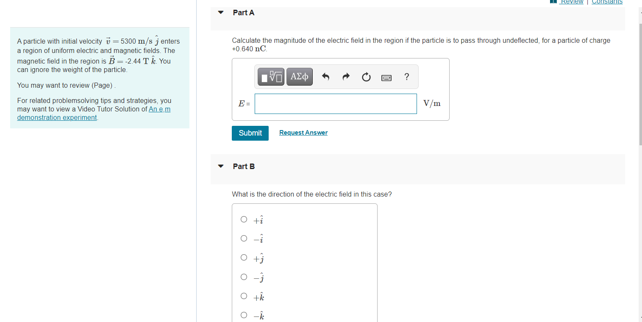Image resolution: width=642 pixels, height=322 pixels.
Task: Click the Review tab at the top
Action: pos(572,2)
